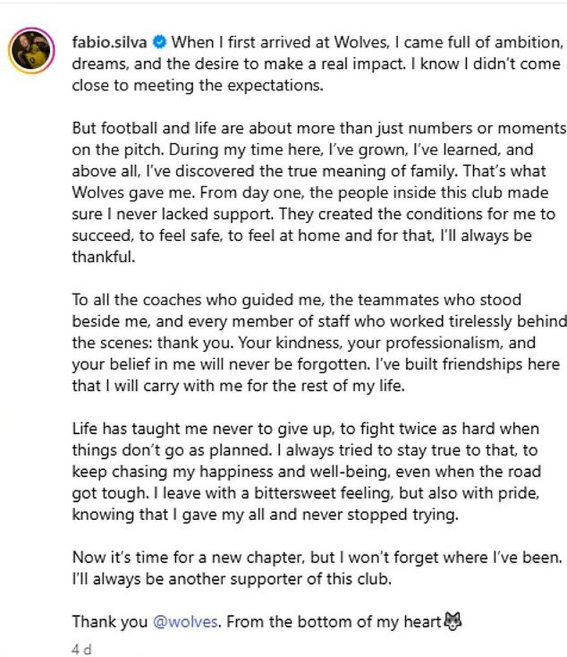This screenshot has width=567, height=657.
Task: Click the blue verified badge icon
Action: pos(159,42)
